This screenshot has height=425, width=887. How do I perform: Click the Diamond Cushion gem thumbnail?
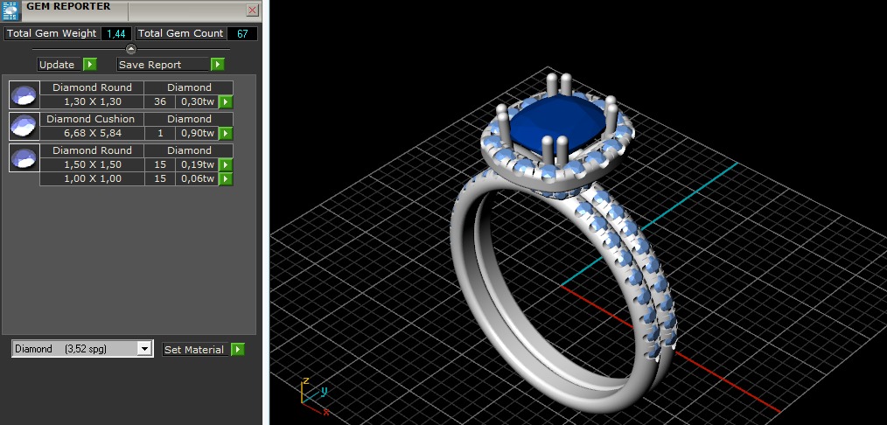point(24,127)
